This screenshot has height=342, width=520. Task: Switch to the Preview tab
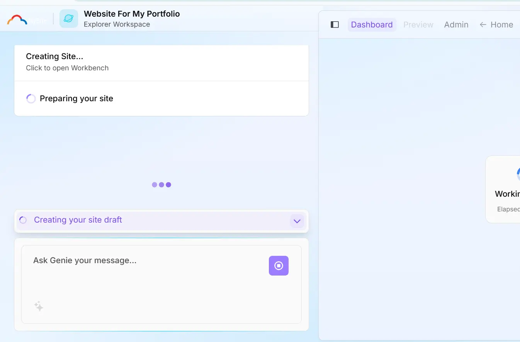click(x=418, y=25)
